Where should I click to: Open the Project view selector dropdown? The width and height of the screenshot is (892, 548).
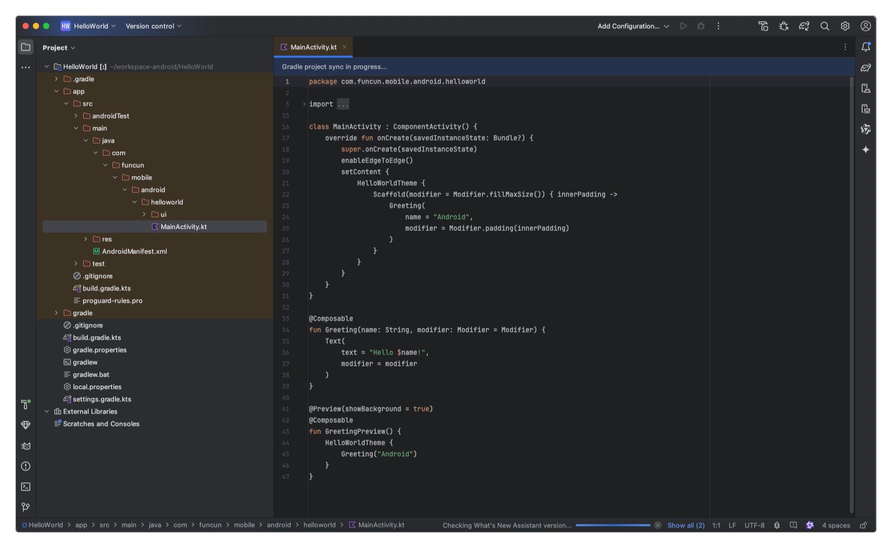(x=59, y=48)
